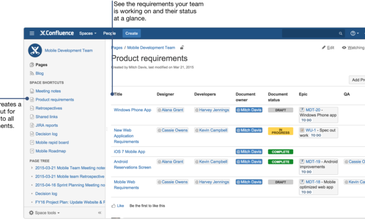This screenshot has height=220, width=365.
Task: Click Mobile Development Team breadcrumb link
Action: pos(151,47)
